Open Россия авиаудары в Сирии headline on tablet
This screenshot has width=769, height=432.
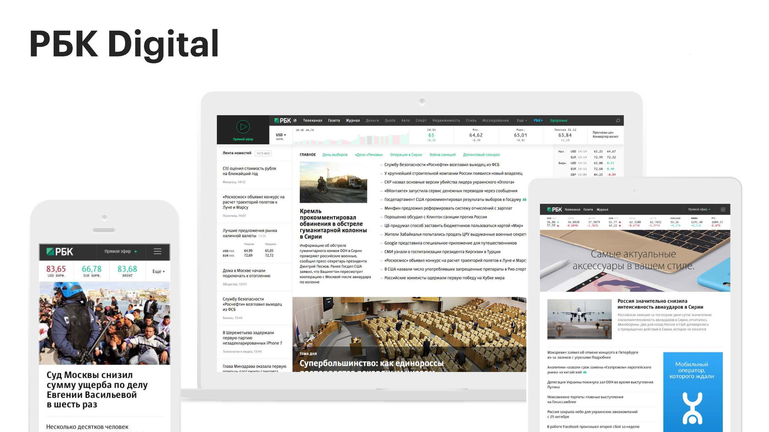661,304
